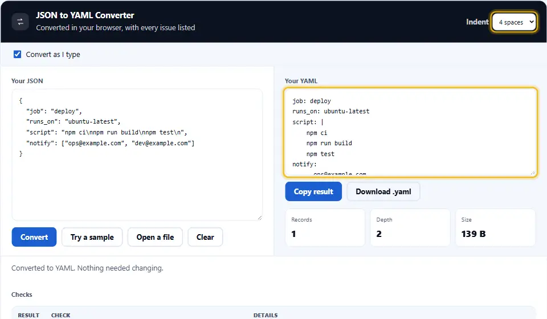Click the RESULT column header

point(28,315)
